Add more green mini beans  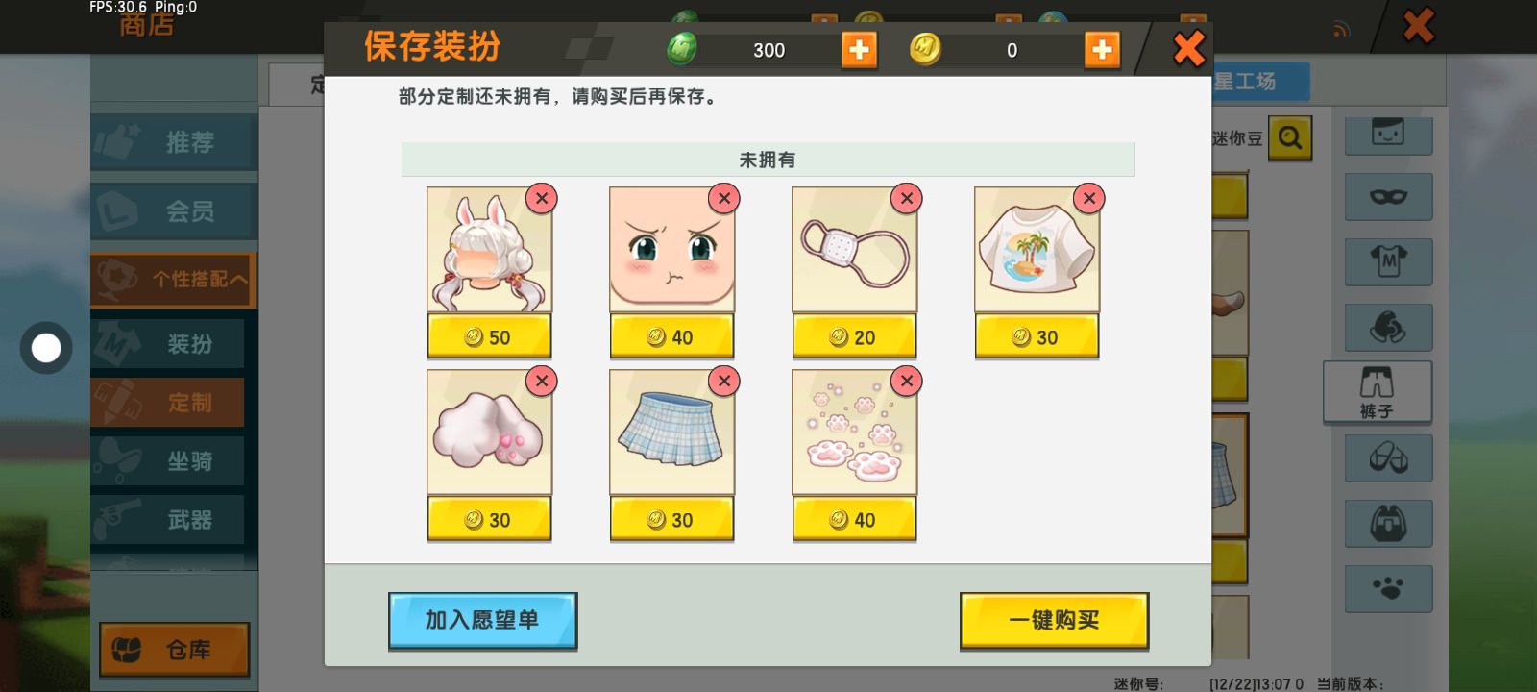[x=859, y=49]
